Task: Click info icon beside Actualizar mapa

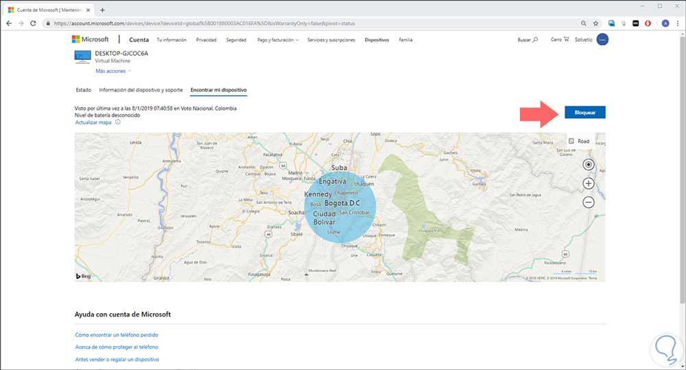Action: 118,122
